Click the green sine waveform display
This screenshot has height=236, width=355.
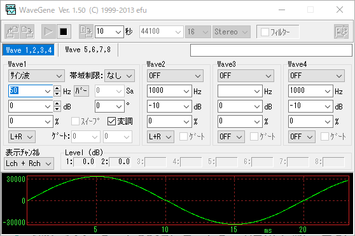[x=188, y=200]
